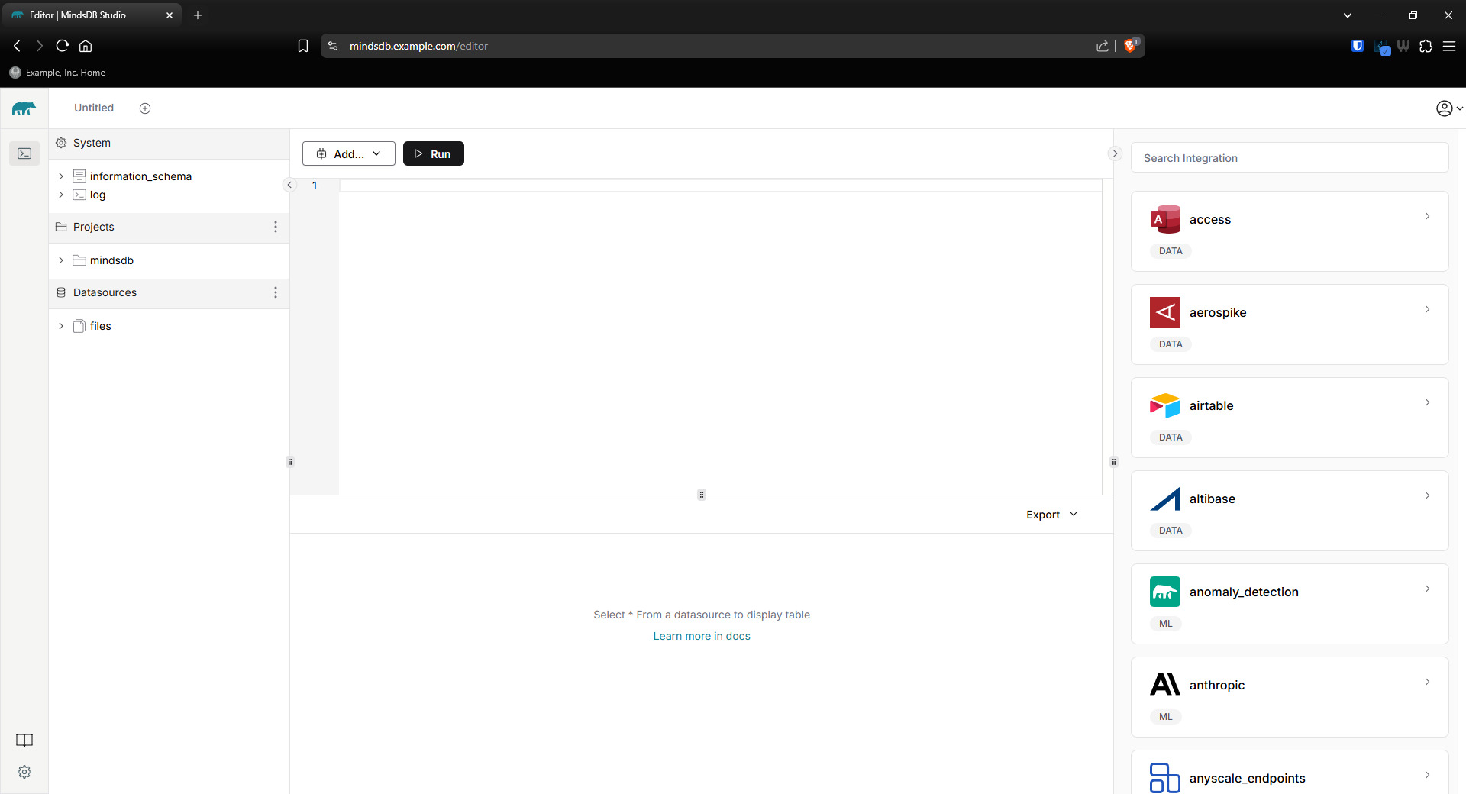Expand the files datasource node
This screenshot has width=1466, height=794.
(x=61, y=326)
